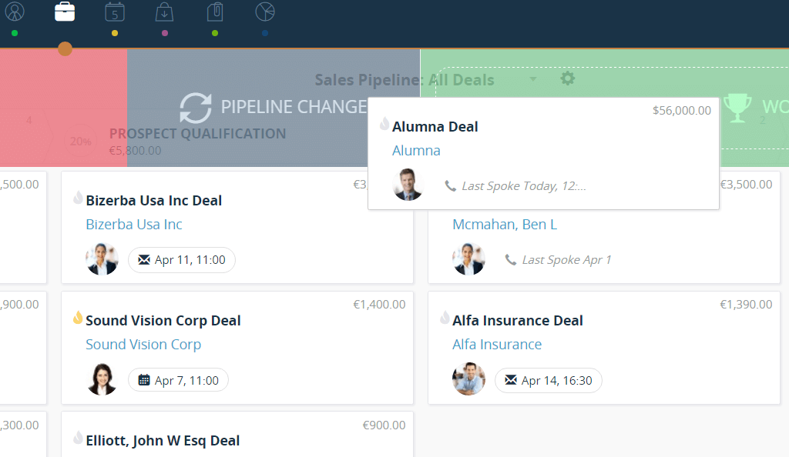Screen dimensions: 789x457
Task: Open the Bizerba Usa Inc company link
Action: tap(134, 225)
